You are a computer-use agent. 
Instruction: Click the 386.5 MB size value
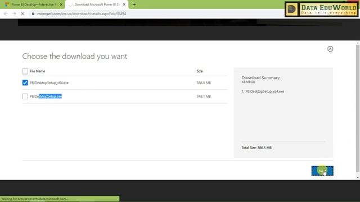coord(204,82)
